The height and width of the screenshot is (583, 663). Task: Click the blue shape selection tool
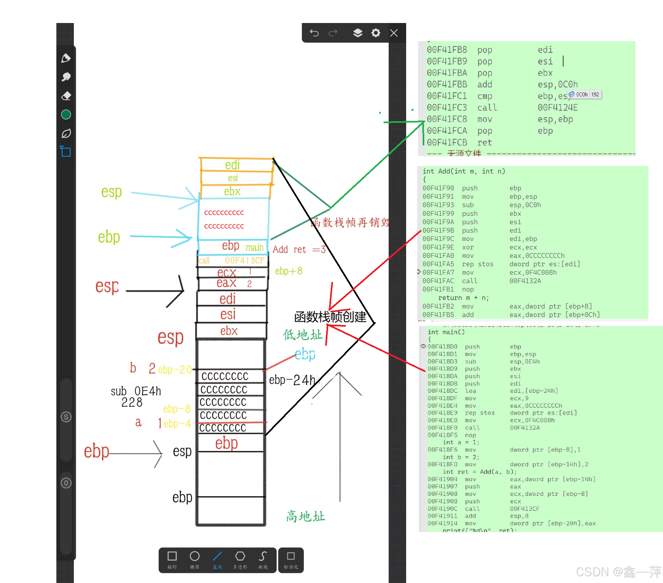click(x=66, y=152)
